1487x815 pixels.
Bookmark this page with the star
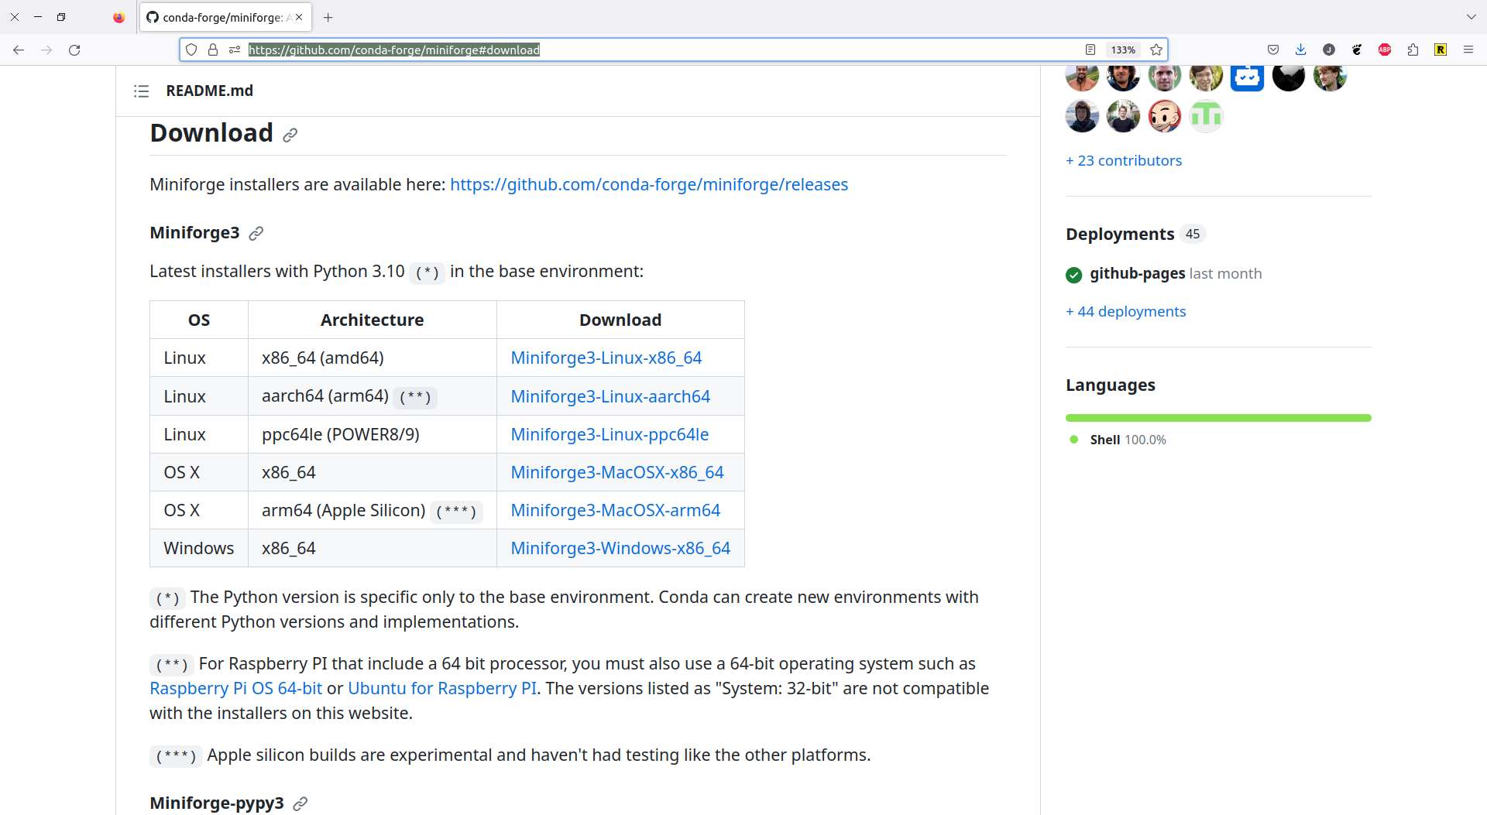tap(1156, 50)
